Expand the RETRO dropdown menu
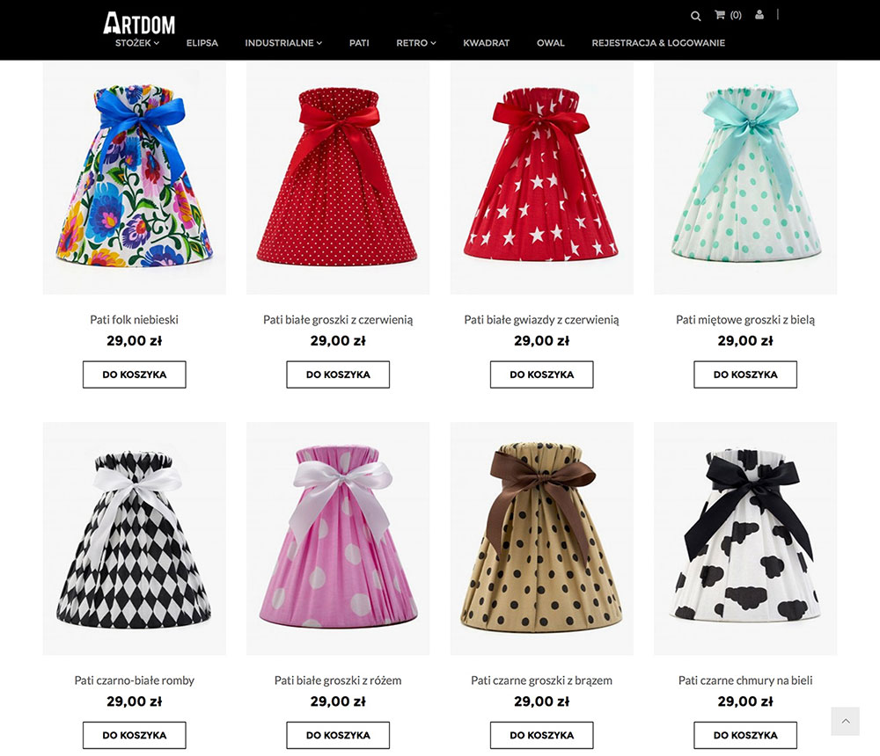This screenshot has height=756, width=880. point(416,42)
